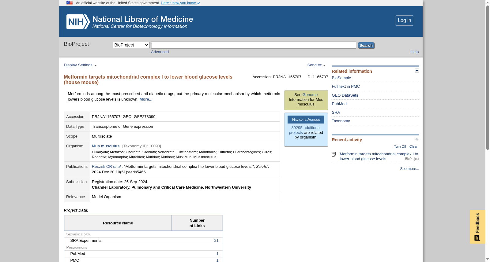Collapse the Recent activity panel
This screenshot has width=490, height=262.
[417, 139]
